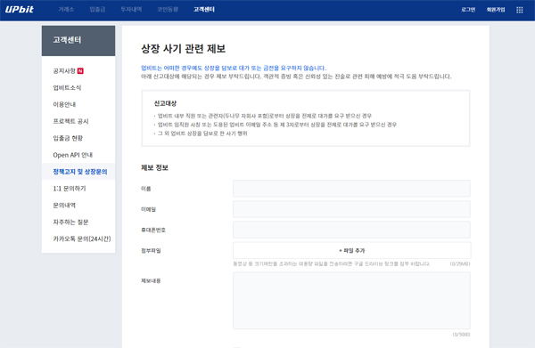The image size is (535, 348).
Task: Open the apps grid icon in header
Action: (x=519, y=10)
